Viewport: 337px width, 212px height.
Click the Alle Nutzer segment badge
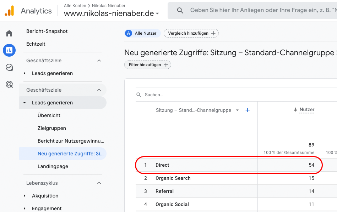(x=143, y=33)
